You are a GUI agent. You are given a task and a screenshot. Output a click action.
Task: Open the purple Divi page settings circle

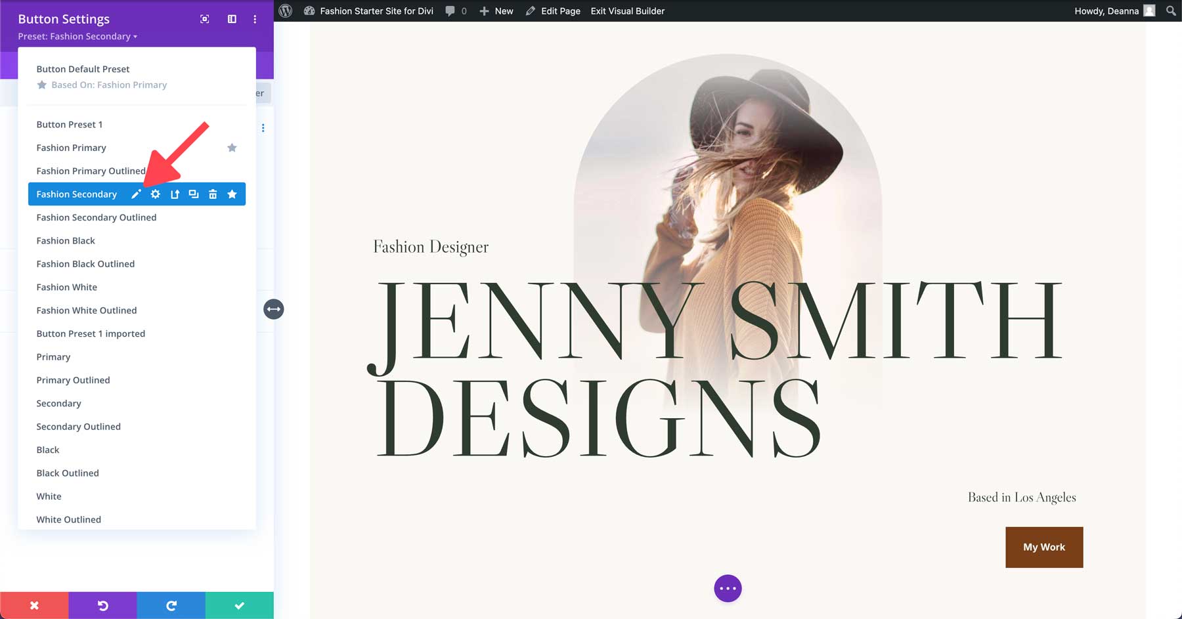point(728,588)
